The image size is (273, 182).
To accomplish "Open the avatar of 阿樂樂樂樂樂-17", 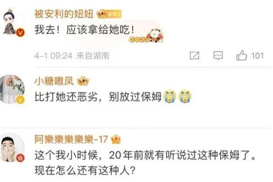I will point(12,147).
